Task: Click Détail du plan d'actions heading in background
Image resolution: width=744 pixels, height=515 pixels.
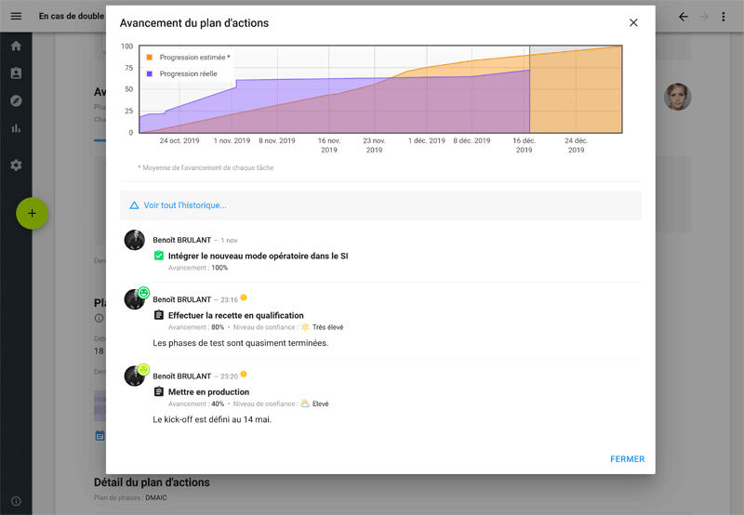Action: click(152, 482)
